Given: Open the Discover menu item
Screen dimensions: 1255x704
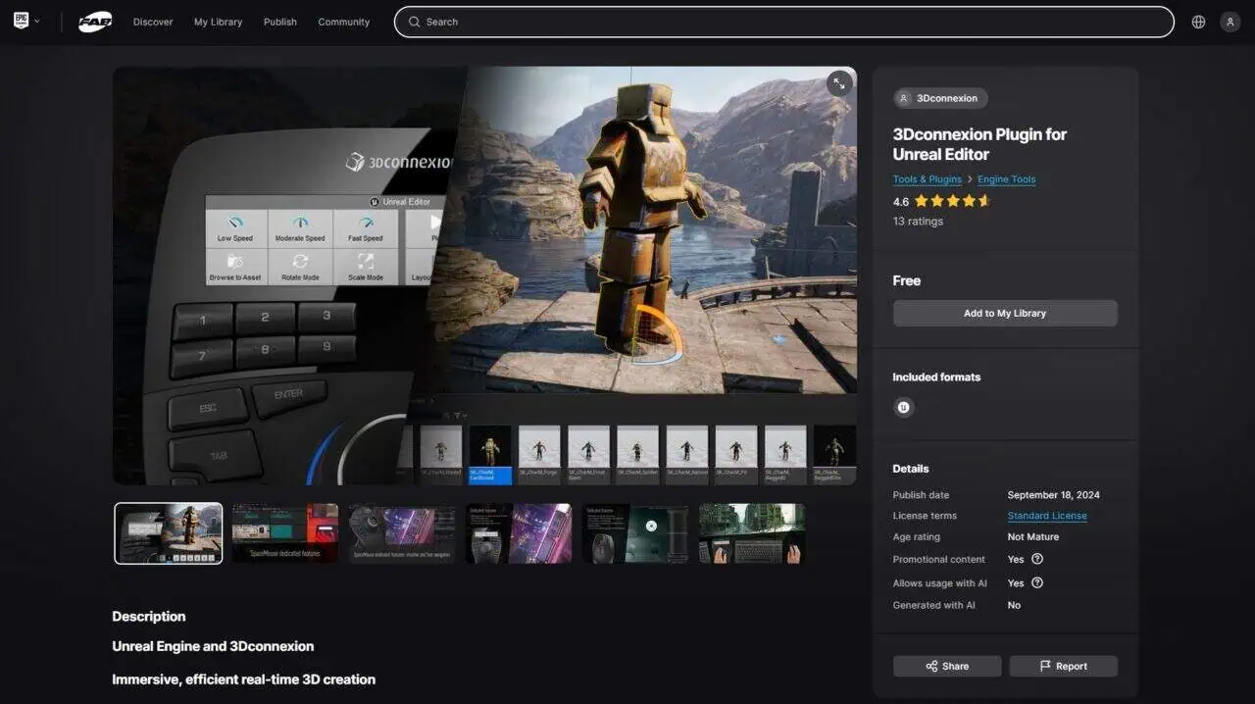Looking at the screenshot, I should (153, 22).
